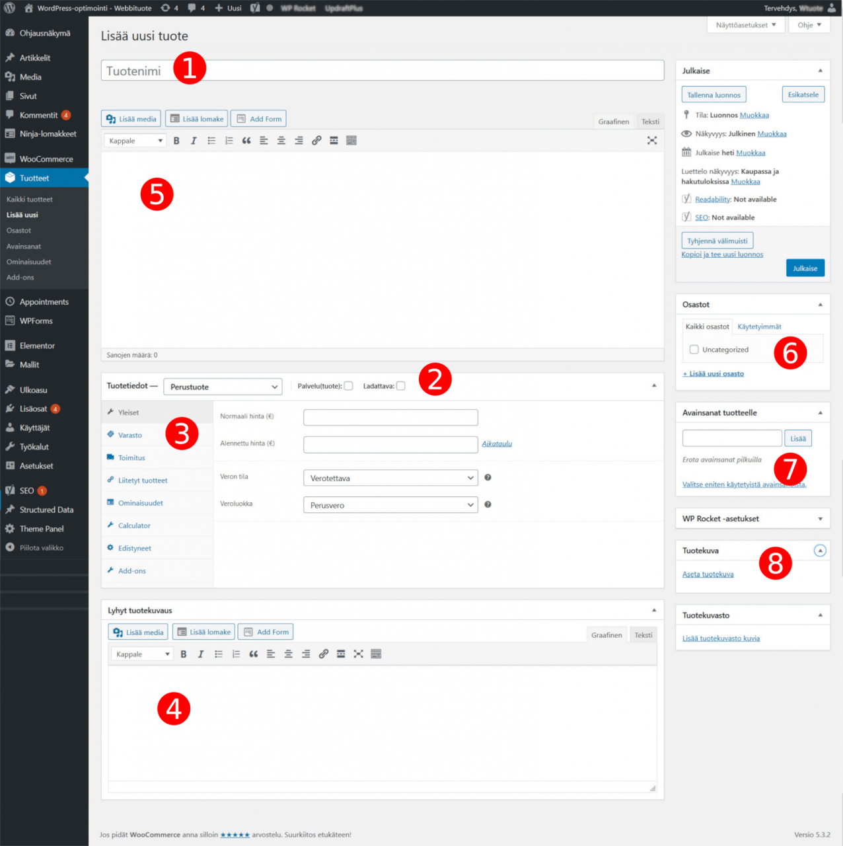This screenshot has width=843, height=846.
Task: Insert blockquote in main description editor
Action: tap(246, 141)
